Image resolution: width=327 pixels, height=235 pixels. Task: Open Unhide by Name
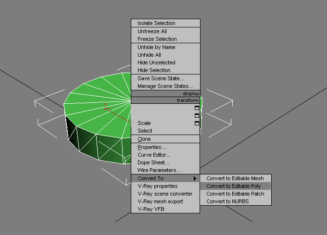[x=165, y=47]
